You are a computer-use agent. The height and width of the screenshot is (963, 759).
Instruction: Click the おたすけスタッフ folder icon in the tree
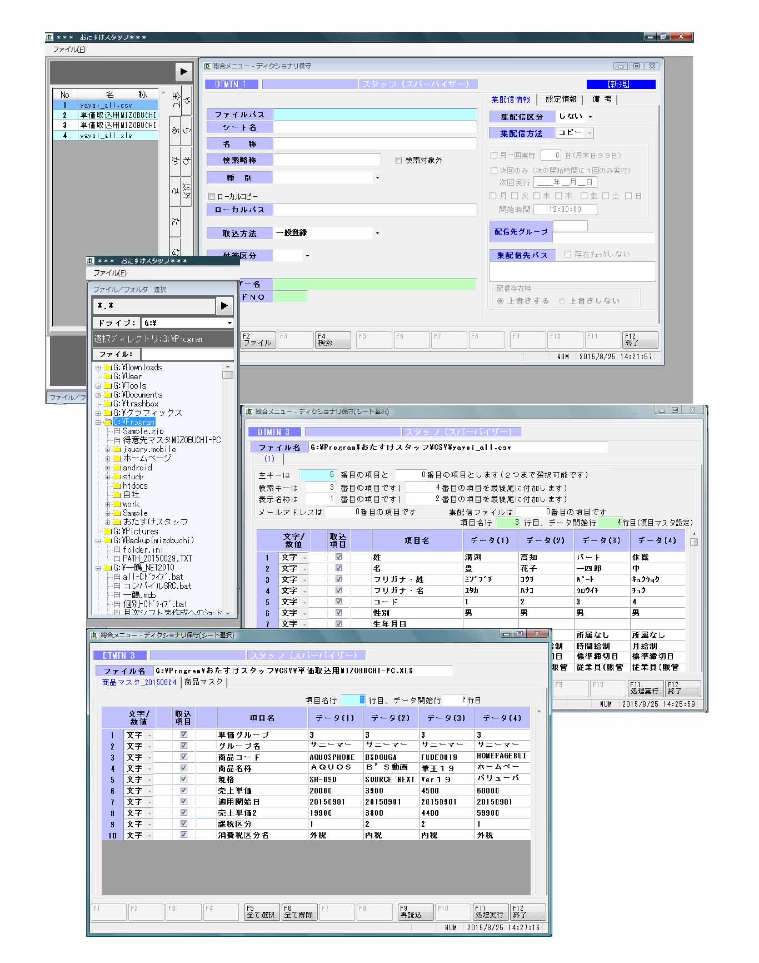pos(117,522)
